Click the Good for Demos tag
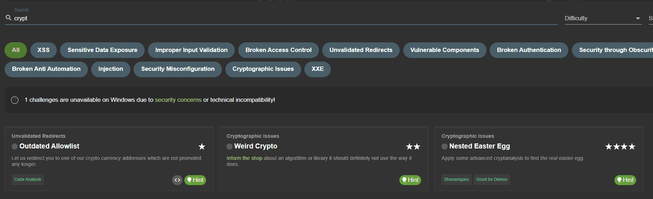 pyautogui.click(x=492, y=179)
